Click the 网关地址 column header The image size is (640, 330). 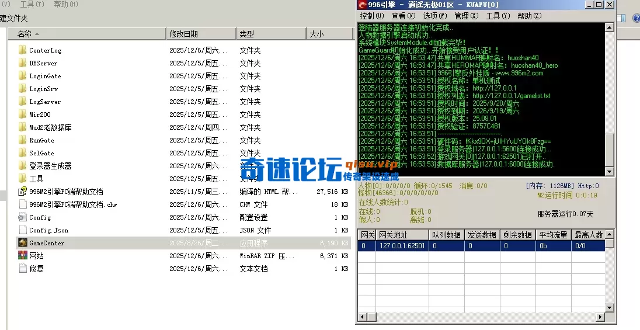[402, 235]
